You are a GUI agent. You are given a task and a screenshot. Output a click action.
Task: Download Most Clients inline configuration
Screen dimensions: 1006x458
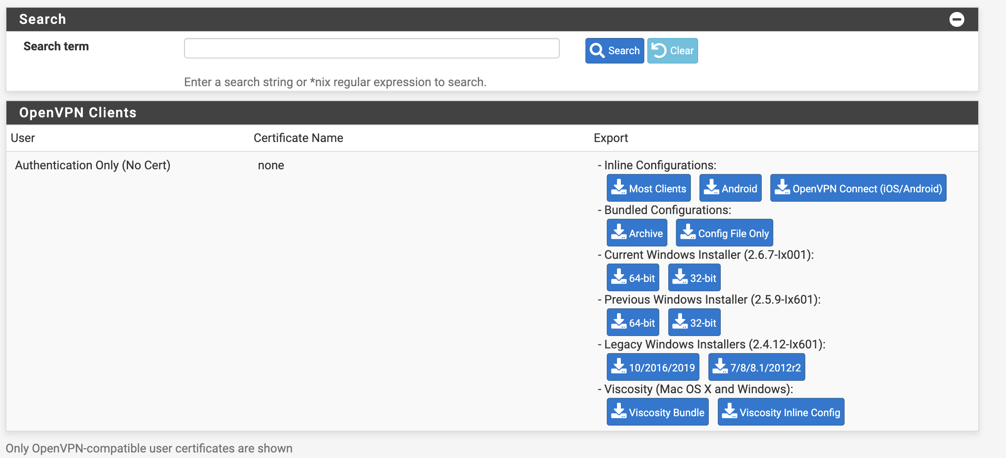point(648,188)
